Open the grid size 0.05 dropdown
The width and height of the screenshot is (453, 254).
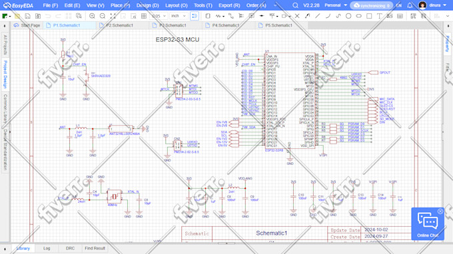coord(159,16)
